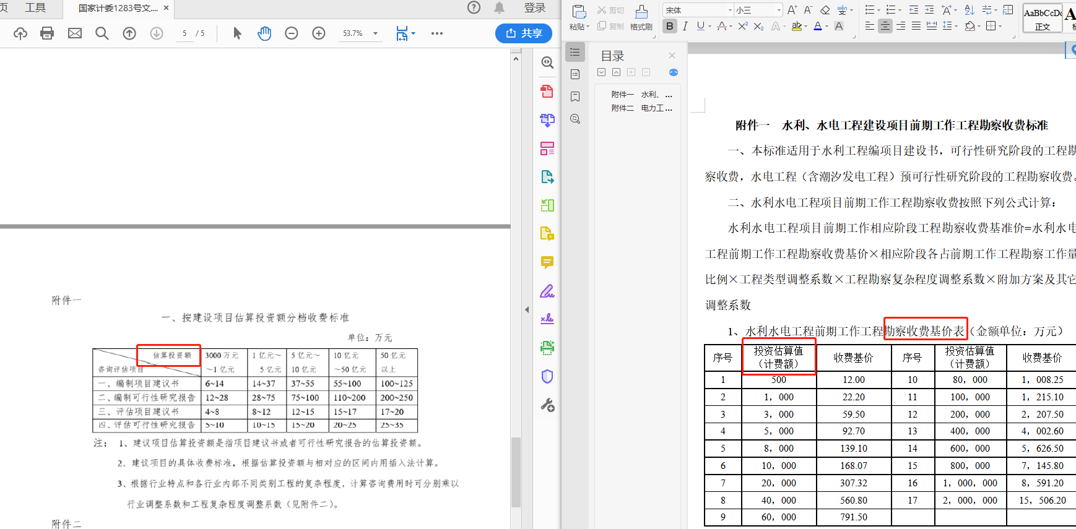Click the Format Painter brush icon
The height and width of the screenshot is (529, 1076).
click(x=641, y=12)
